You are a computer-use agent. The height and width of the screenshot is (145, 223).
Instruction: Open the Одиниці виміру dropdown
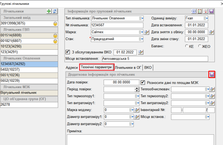click(206, 18)
